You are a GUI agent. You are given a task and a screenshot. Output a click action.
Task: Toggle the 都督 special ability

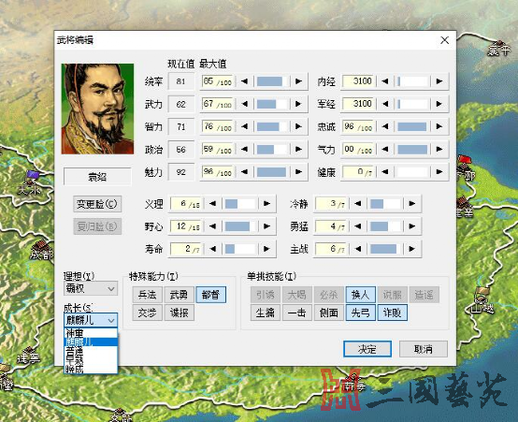pos(210,295)
